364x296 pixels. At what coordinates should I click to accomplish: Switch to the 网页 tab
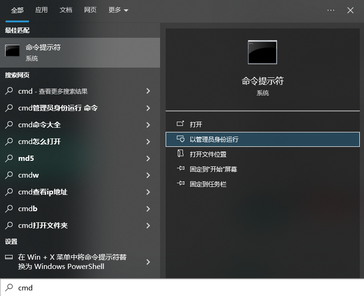coord(90,10)
